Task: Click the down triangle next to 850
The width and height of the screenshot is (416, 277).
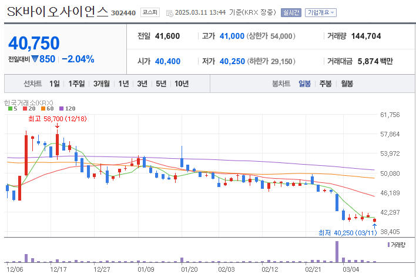Action: [35, 59]
